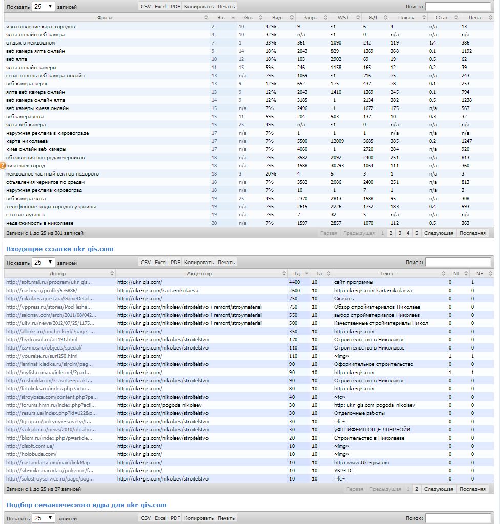The image size is (500, 524).
Task: Sort incoming links by the Текст column
Action: [387, 274]
